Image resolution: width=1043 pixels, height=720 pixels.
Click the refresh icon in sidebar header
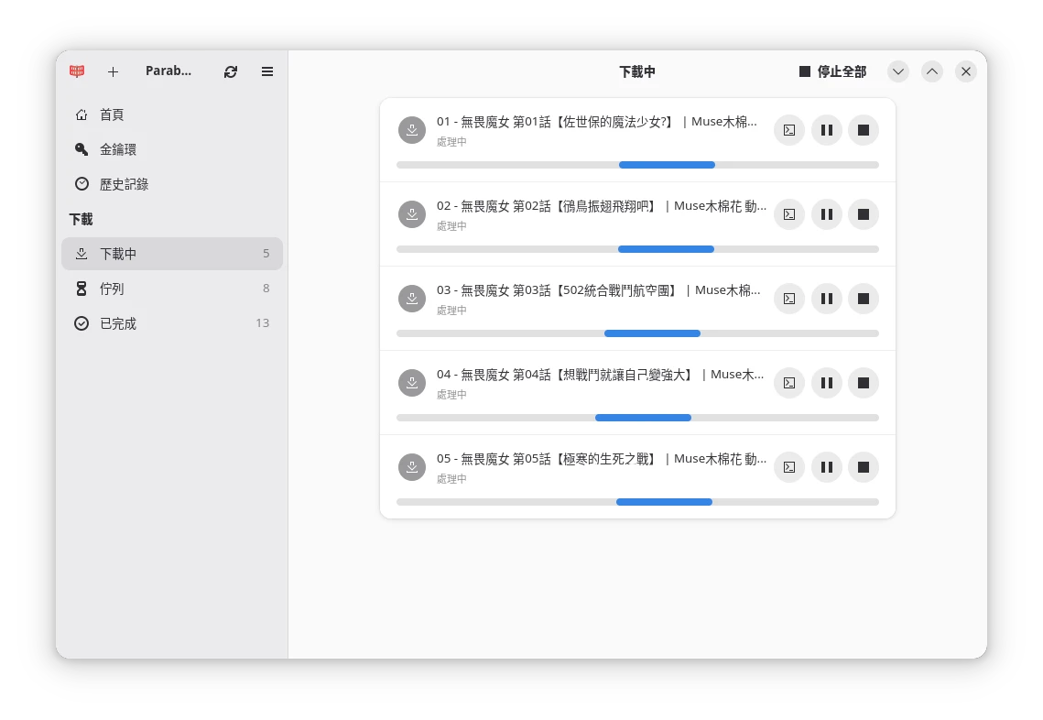coord(231,71)
